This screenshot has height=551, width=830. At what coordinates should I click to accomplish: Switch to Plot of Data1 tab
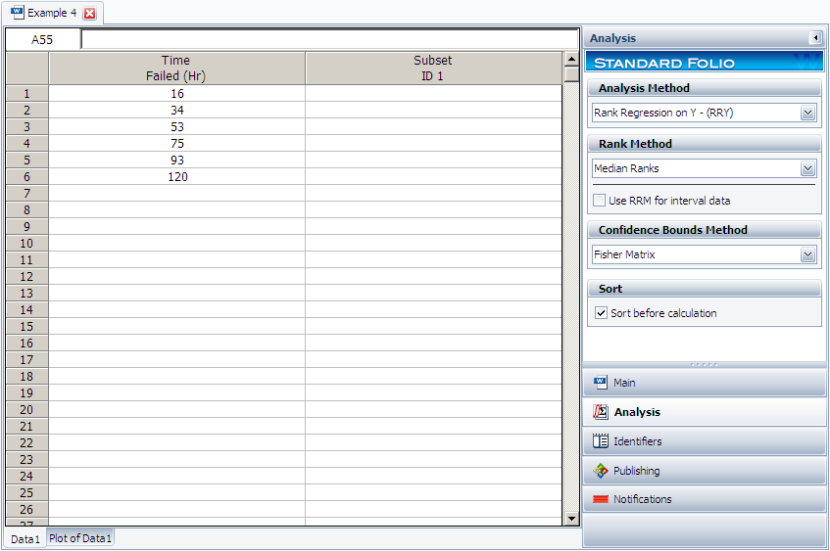click(x=80, y=538)
